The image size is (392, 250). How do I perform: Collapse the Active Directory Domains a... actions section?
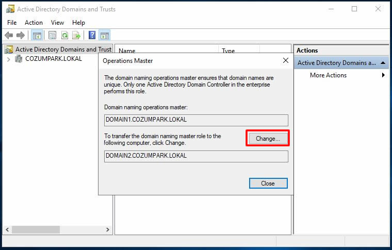383,63
